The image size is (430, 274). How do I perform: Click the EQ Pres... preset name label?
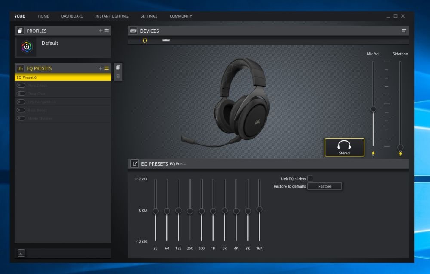click(x=178, y=164)
